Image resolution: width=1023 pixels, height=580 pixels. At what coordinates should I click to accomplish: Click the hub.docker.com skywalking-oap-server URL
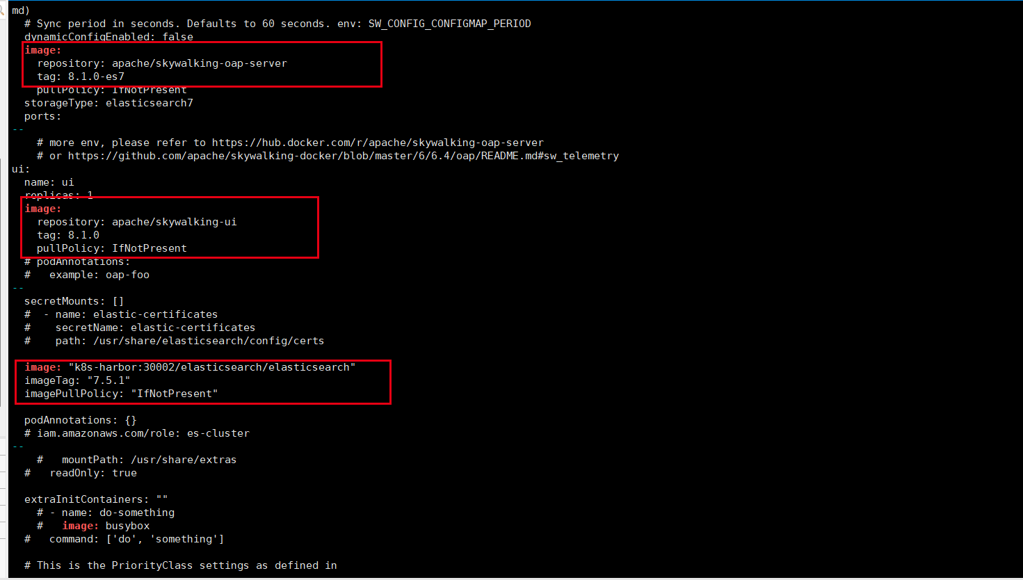pos(378,143)
